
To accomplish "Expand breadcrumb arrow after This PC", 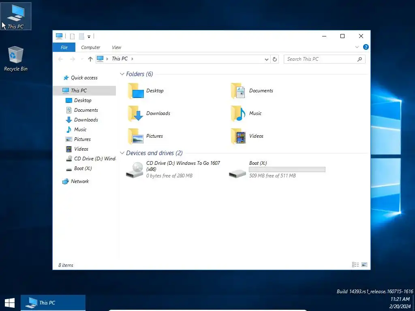I will click(x=132, y=59).
